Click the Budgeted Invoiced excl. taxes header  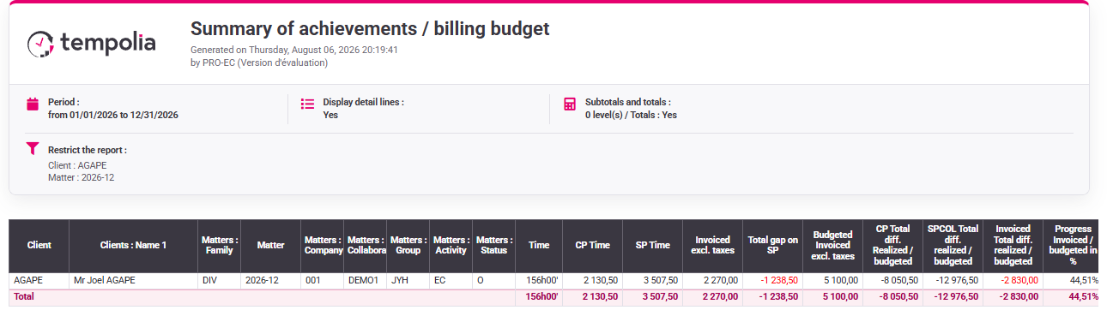pos(832,246)
